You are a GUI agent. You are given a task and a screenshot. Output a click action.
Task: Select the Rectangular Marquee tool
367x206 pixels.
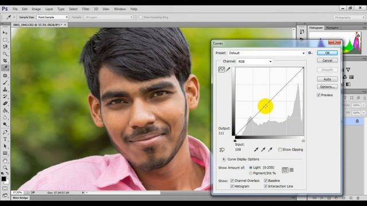pos(5,39)
